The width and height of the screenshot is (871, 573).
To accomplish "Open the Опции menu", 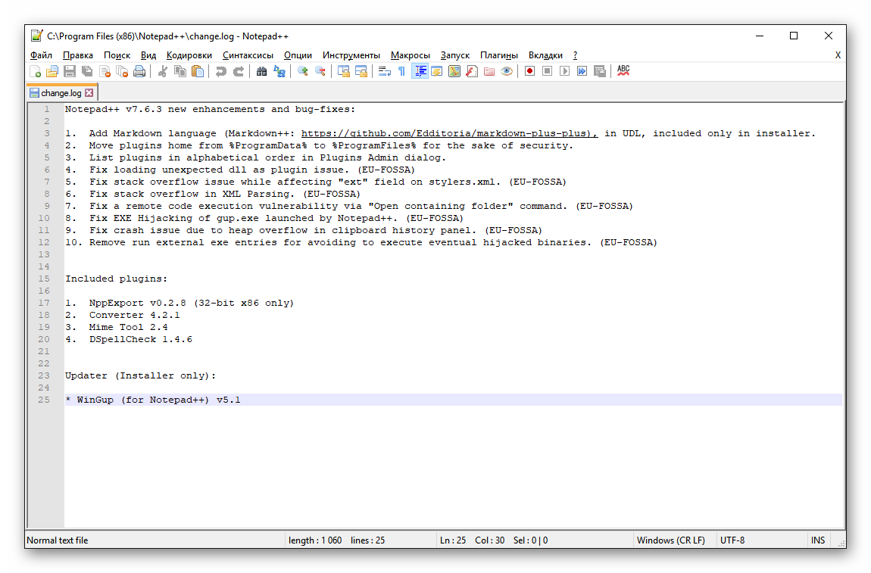I will (298, 55).
